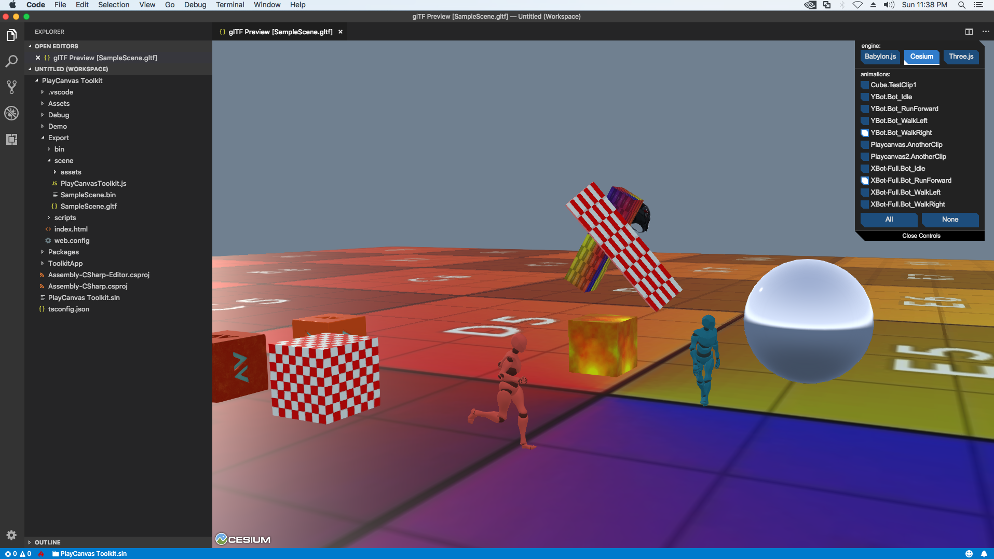
Task: Open the Debug menu
Action: (195, 5)
